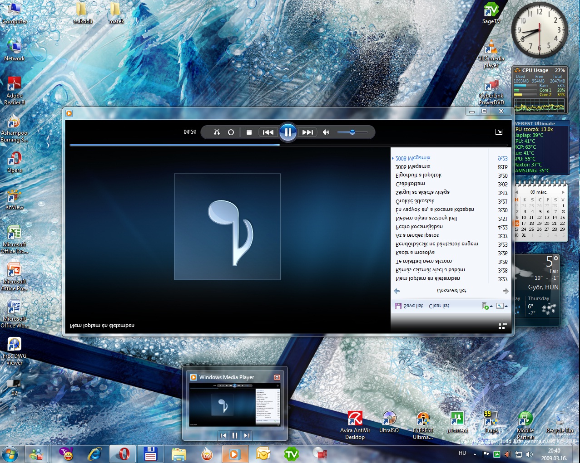Open the Computer desktop icon
Viewport: 580px width, 463px height.
(15, 13)
